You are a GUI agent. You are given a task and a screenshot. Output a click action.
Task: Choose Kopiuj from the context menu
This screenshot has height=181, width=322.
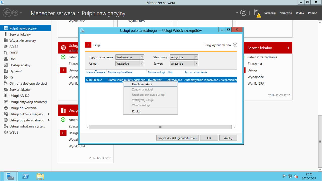click(x=150, y=111)
